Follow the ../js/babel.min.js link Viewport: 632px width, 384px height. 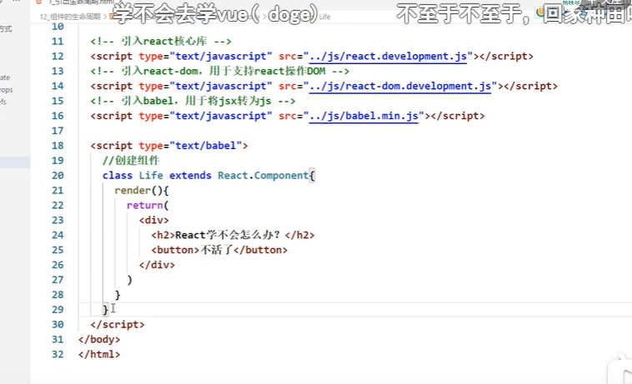click(364, 116)
